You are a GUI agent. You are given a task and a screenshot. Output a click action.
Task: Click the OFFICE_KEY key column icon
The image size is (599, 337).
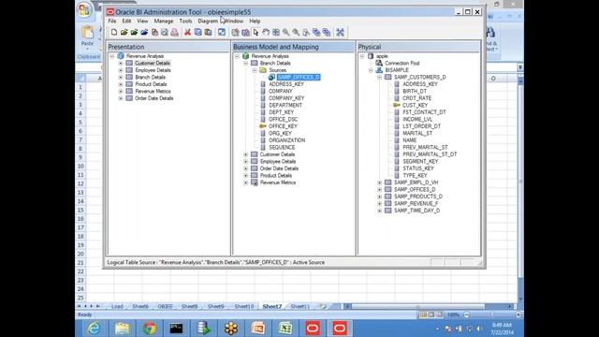click(263, 126)
